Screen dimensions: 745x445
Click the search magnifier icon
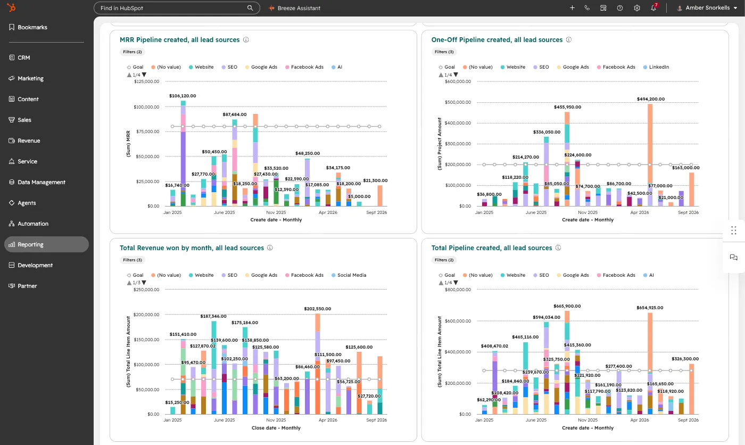(x=250, y=8)
